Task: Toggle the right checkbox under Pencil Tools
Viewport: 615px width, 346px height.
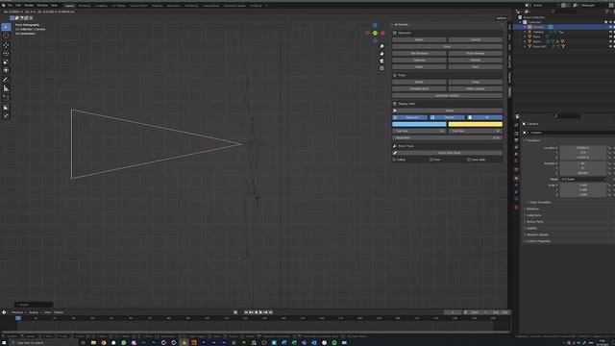Action: [469, 160]
